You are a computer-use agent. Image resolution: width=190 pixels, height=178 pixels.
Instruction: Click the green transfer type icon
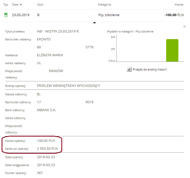[6, 15]
